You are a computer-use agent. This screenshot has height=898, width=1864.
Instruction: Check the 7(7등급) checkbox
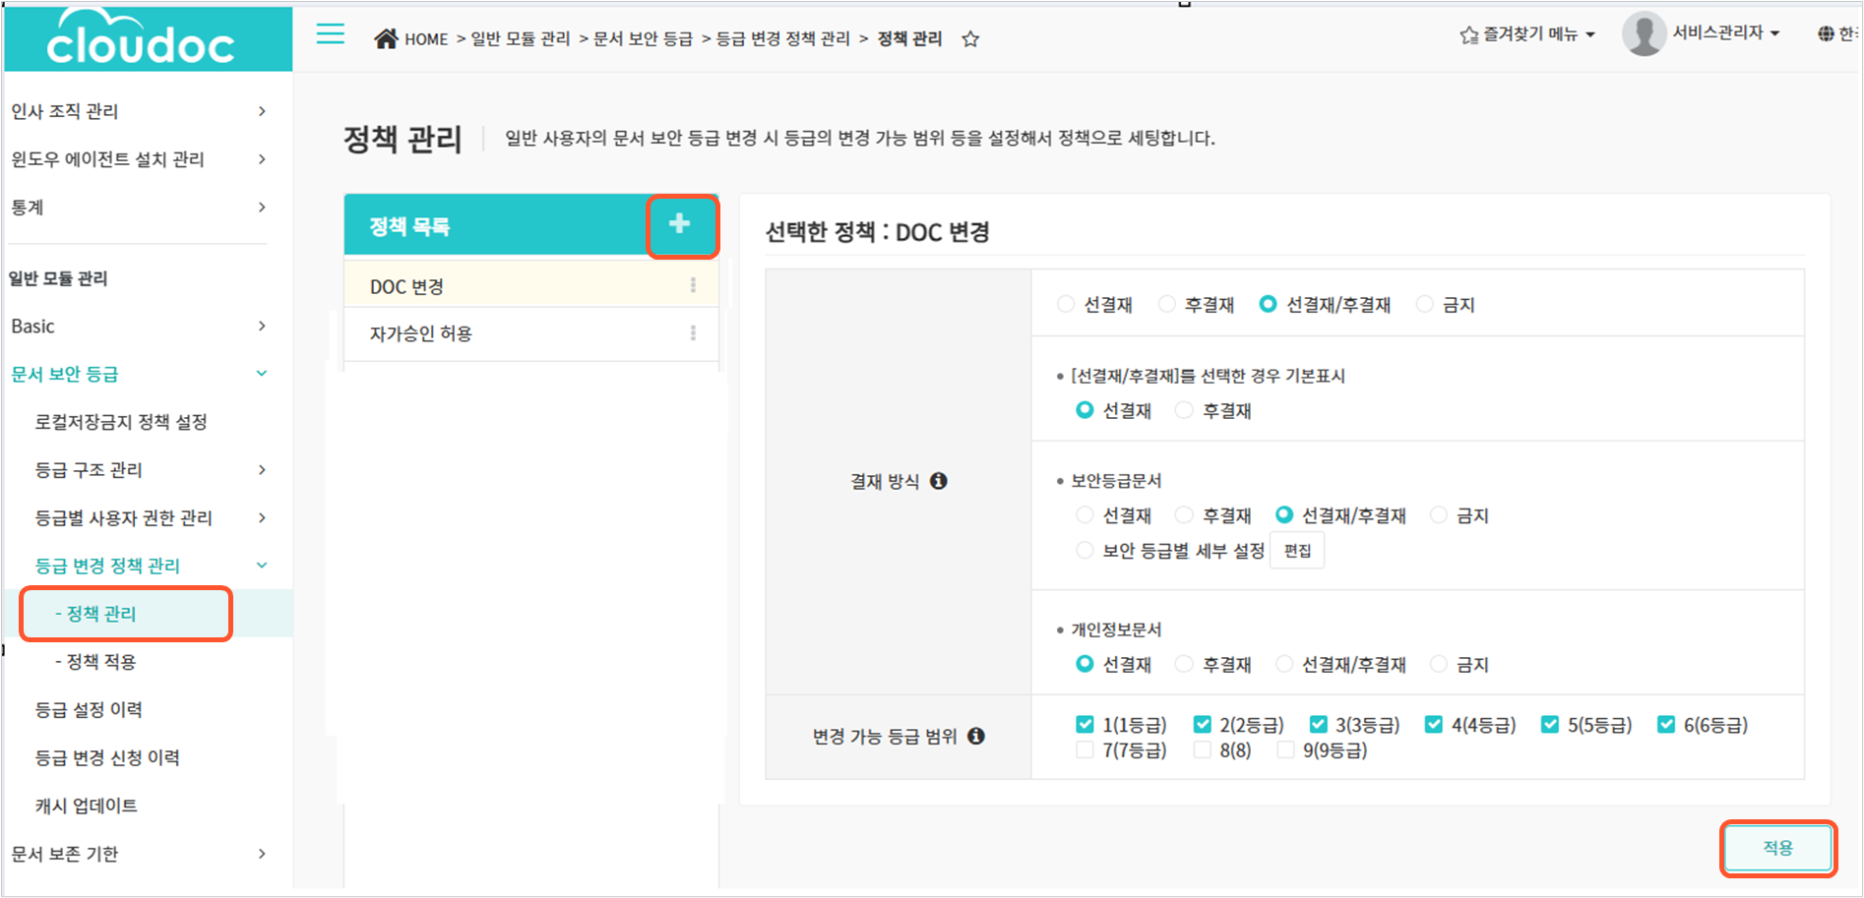pos(1085,750)
